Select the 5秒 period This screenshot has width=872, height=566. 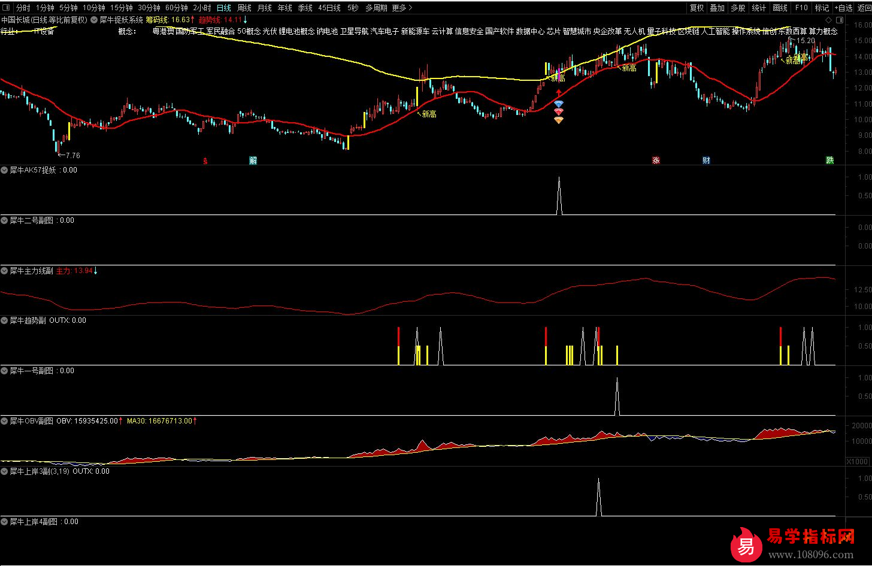(353, 8)
